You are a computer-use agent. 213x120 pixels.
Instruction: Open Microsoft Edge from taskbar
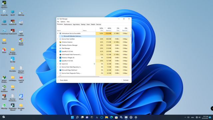111,117
